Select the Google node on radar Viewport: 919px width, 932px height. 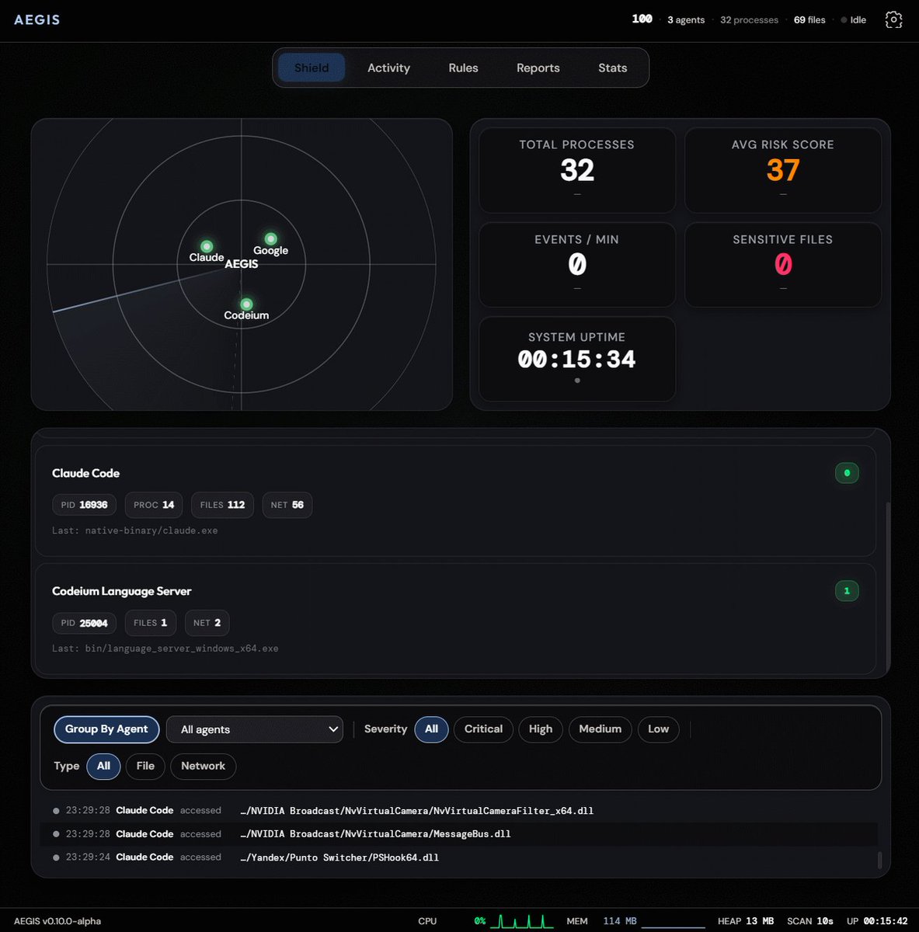(x=270, y=238)
